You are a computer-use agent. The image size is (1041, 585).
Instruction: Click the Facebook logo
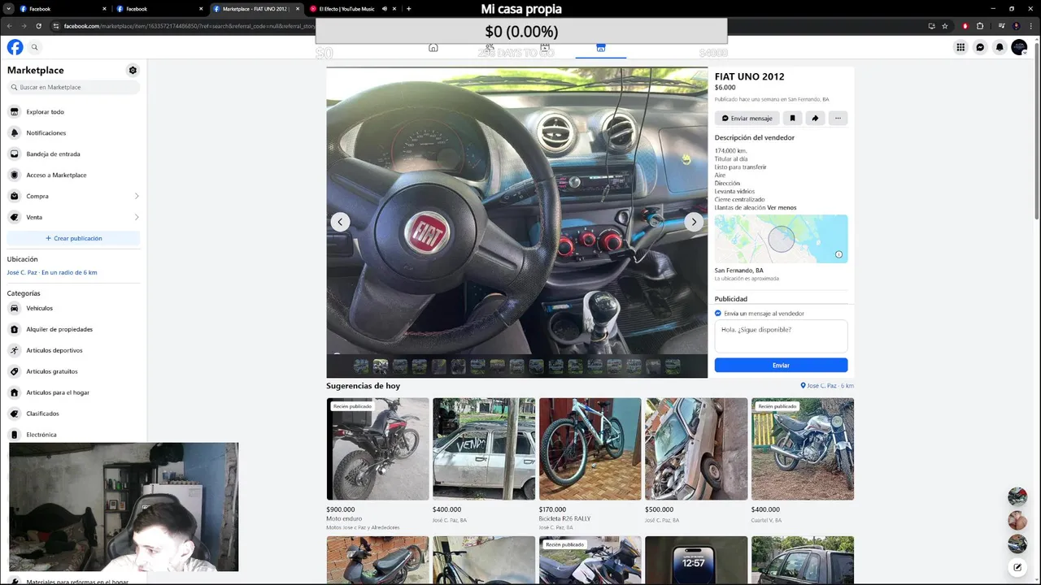15,47
